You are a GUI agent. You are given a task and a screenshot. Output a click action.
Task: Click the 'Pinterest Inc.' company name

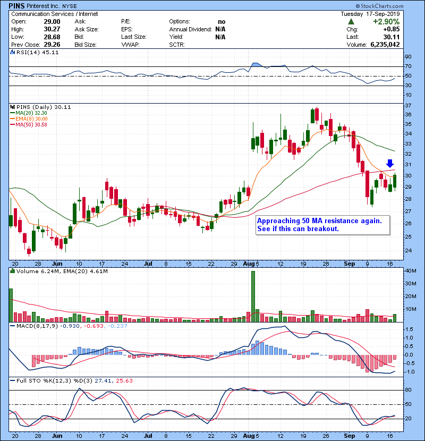tap(44, 6)
